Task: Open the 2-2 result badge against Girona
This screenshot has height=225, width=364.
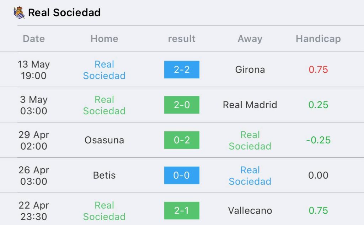Action: [x=182, y=69]
